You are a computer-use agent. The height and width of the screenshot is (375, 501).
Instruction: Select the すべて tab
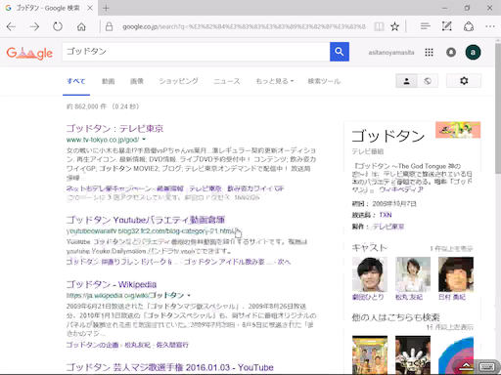click(76, 81)
